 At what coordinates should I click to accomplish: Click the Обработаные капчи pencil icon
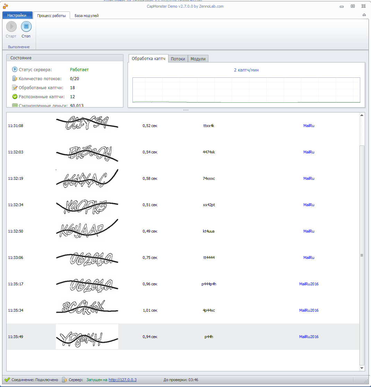15,87
